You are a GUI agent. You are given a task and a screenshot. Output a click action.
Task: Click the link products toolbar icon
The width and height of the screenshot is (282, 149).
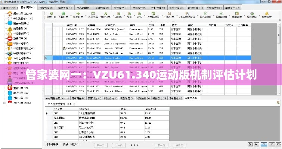(93, 13)
